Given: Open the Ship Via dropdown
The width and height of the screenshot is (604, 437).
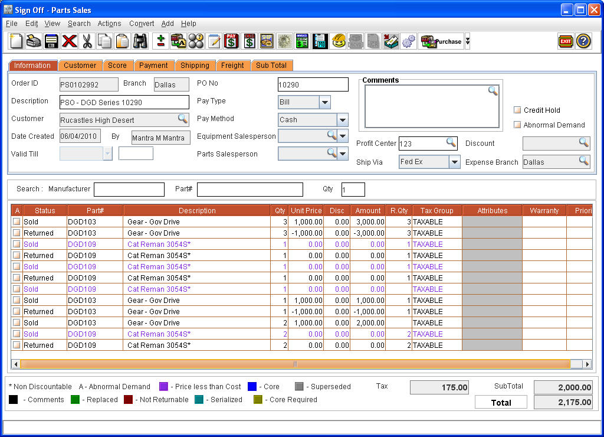Looking at the screenshot, I should point(455,162).
